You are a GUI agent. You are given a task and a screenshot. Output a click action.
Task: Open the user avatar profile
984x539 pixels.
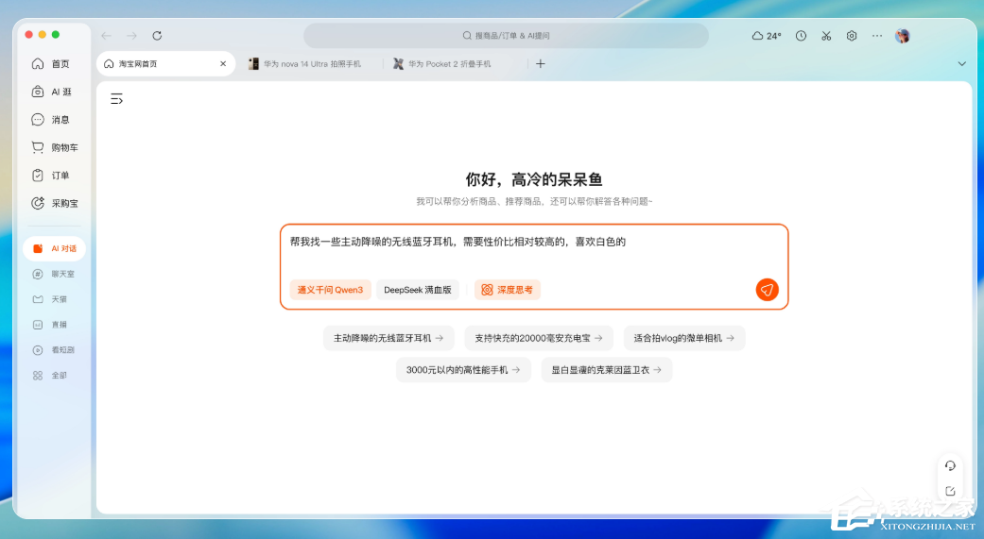tap(903, 36)
